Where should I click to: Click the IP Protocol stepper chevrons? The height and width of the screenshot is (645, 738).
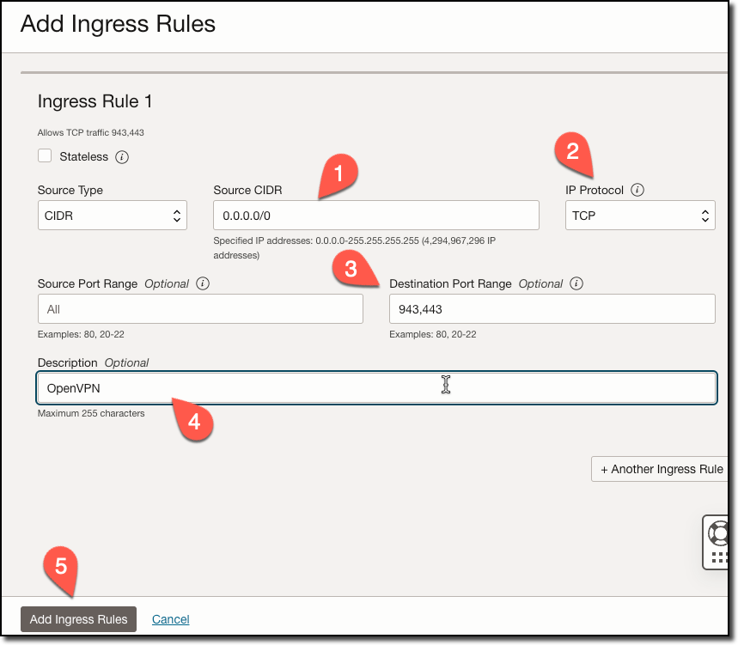click(x=704, y=215)
